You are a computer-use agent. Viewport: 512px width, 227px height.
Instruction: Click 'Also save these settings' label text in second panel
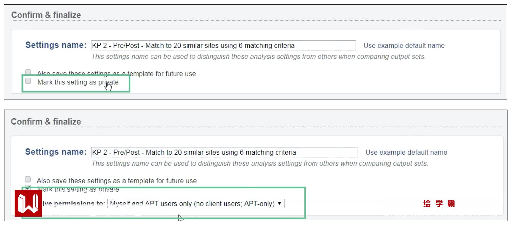[x=117, y=181]
